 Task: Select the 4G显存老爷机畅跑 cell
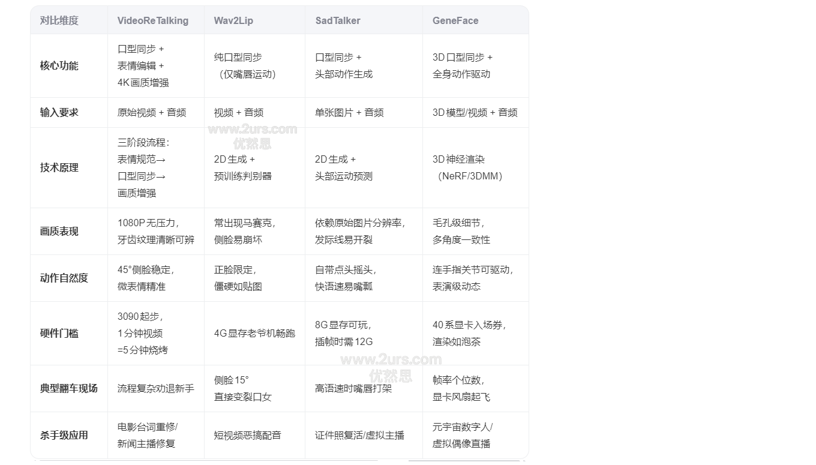(x=254, y=334)
